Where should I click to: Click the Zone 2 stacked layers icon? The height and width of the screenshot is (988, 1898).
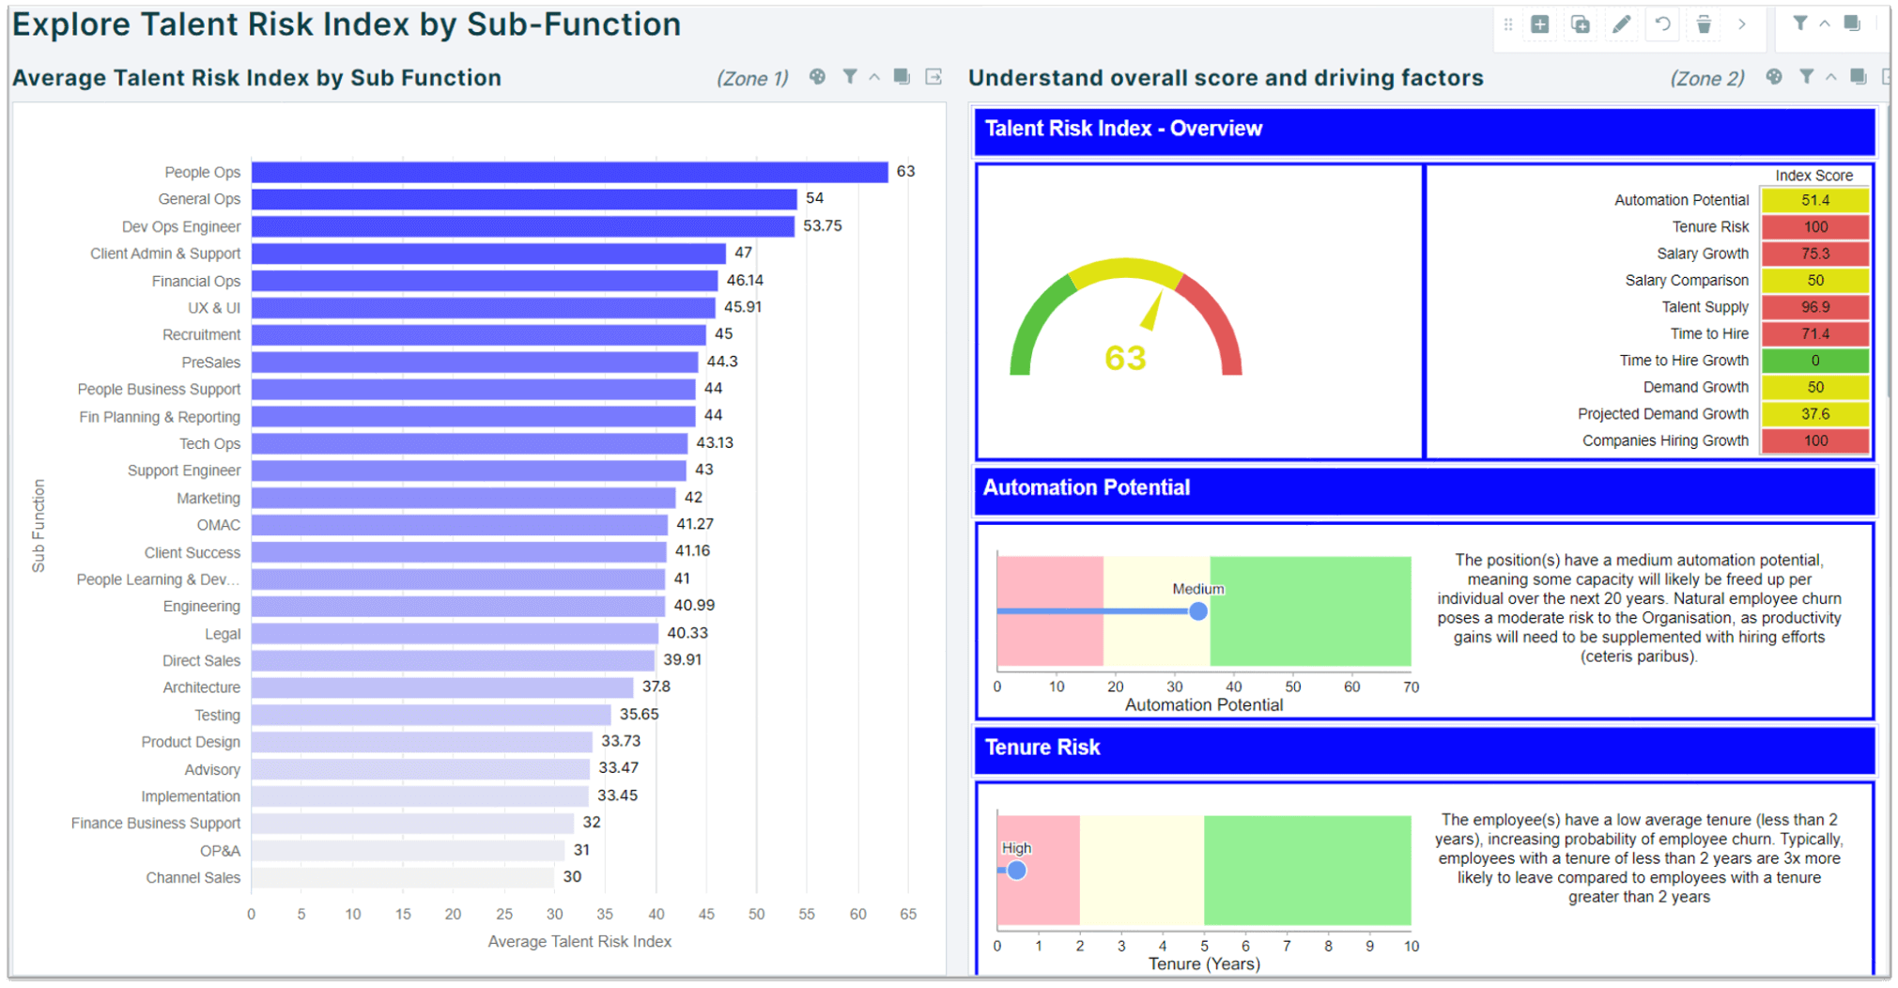[1858, 77]
